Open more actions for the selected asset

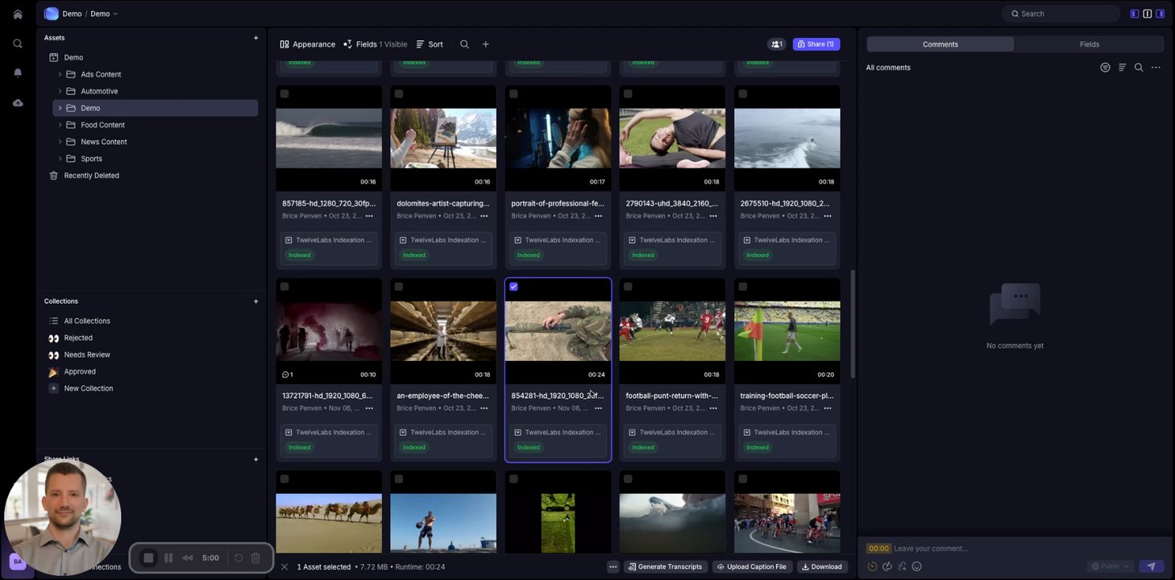tap(613, 567)
